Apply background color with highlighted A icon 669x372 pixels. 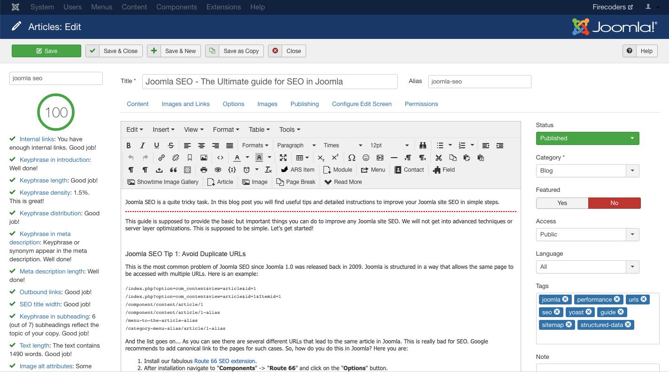(x=259, y=158)
